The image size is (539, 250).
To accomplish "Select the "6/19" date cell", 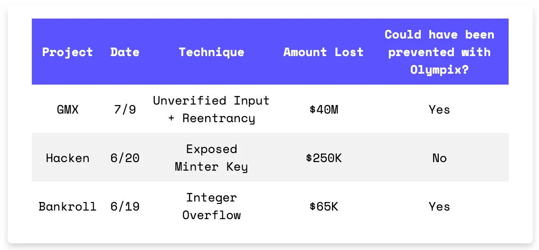I will click(125, 207).
